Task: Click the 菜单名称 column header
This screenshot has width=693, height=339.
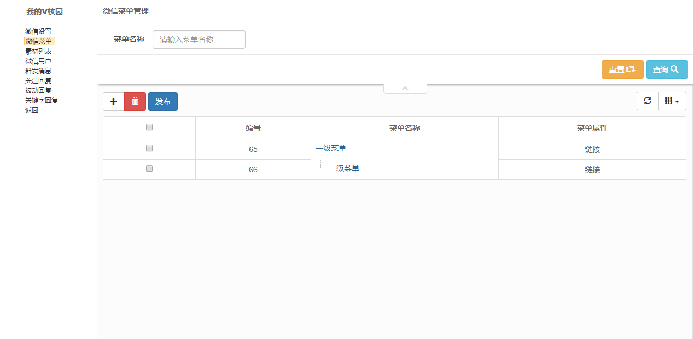Action: pos(405,128)
